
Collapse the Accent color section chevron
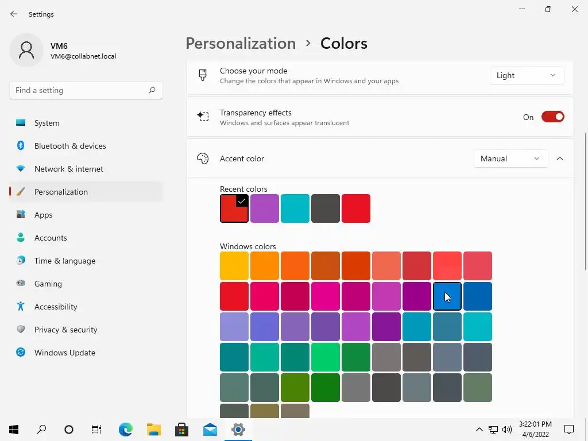click(x=559, y=158)
